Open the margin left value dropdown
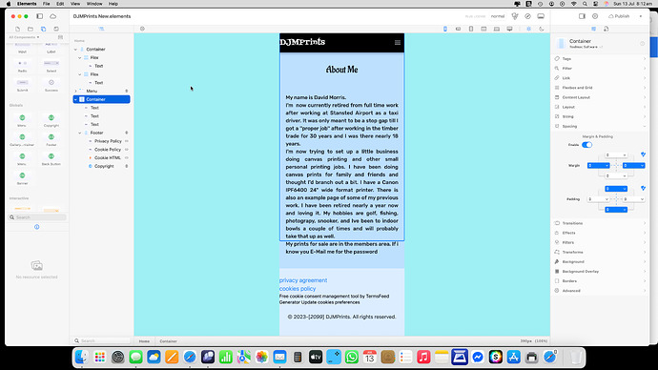The width and height of the screenshot is (658, 370). tap(599, 166)
